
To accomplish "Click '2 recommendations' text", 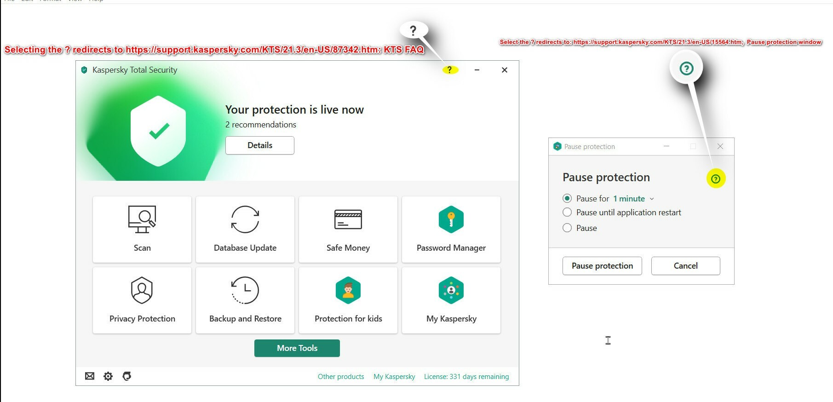I will (x=261, y=125).
